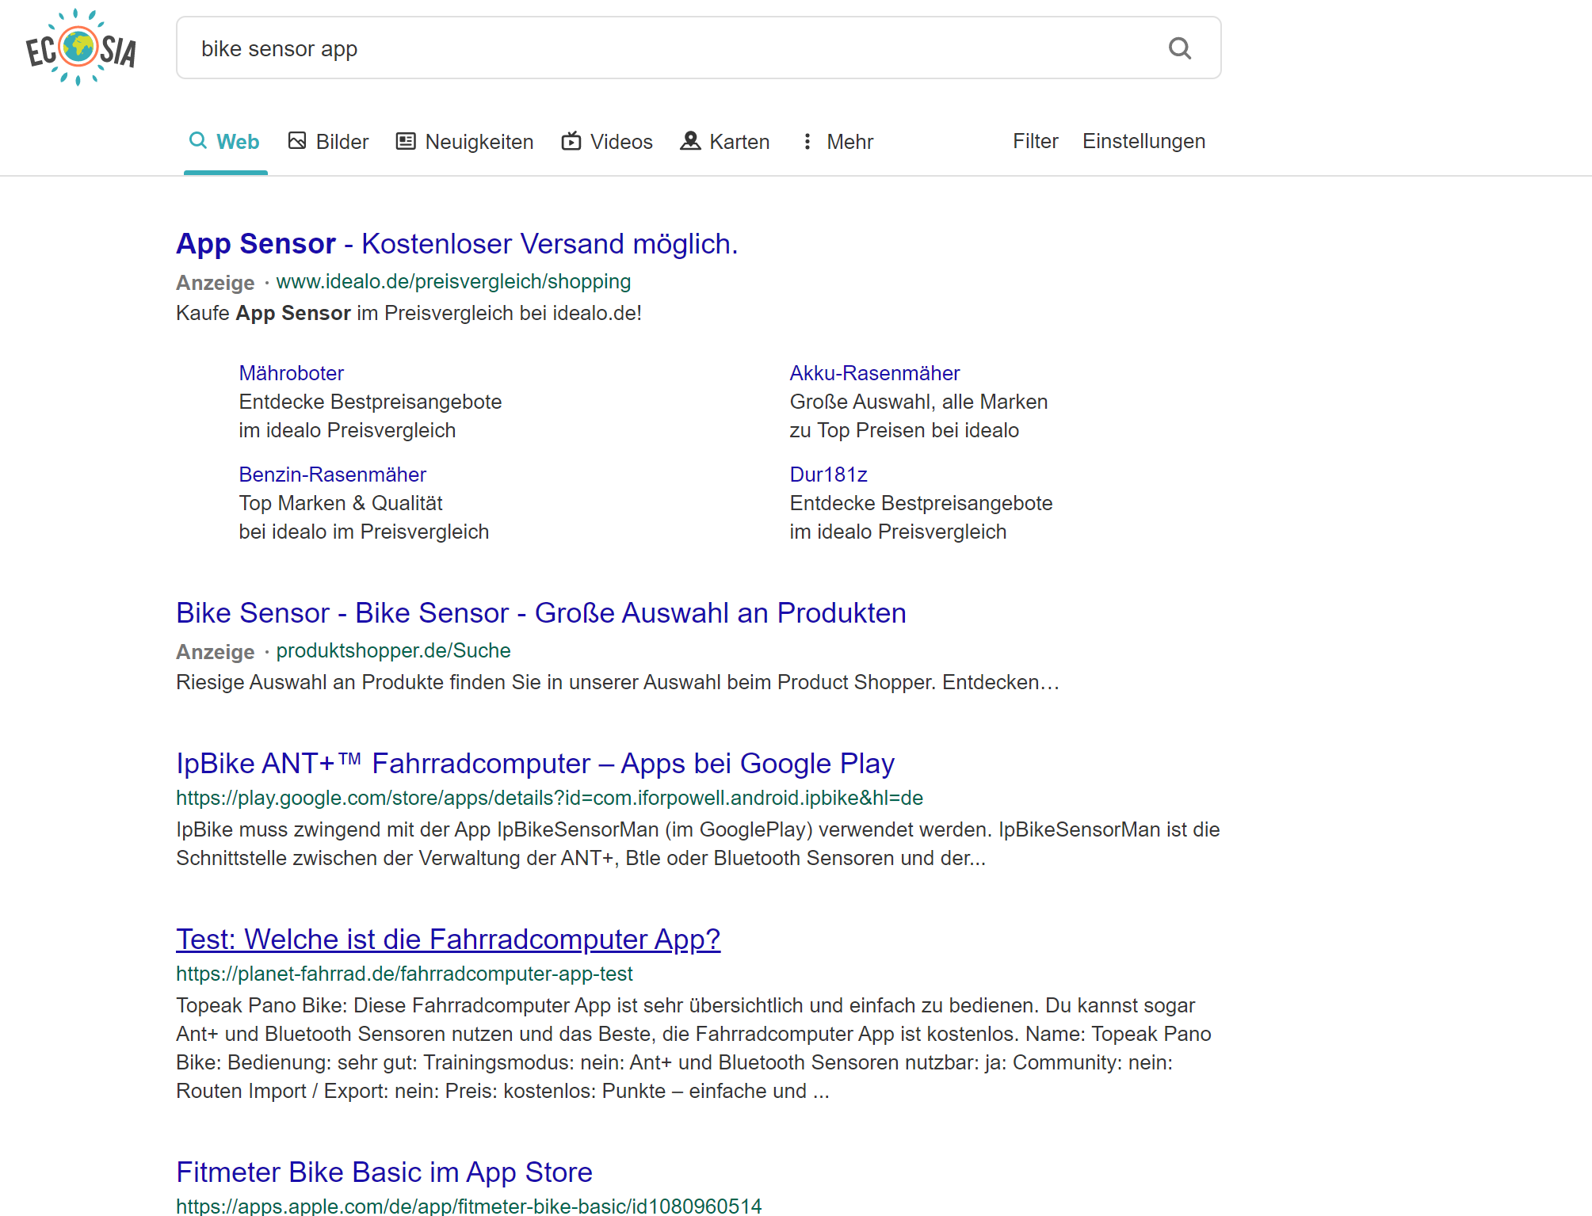Focus the search box containing 'bike sensor app'

[698, 48]
